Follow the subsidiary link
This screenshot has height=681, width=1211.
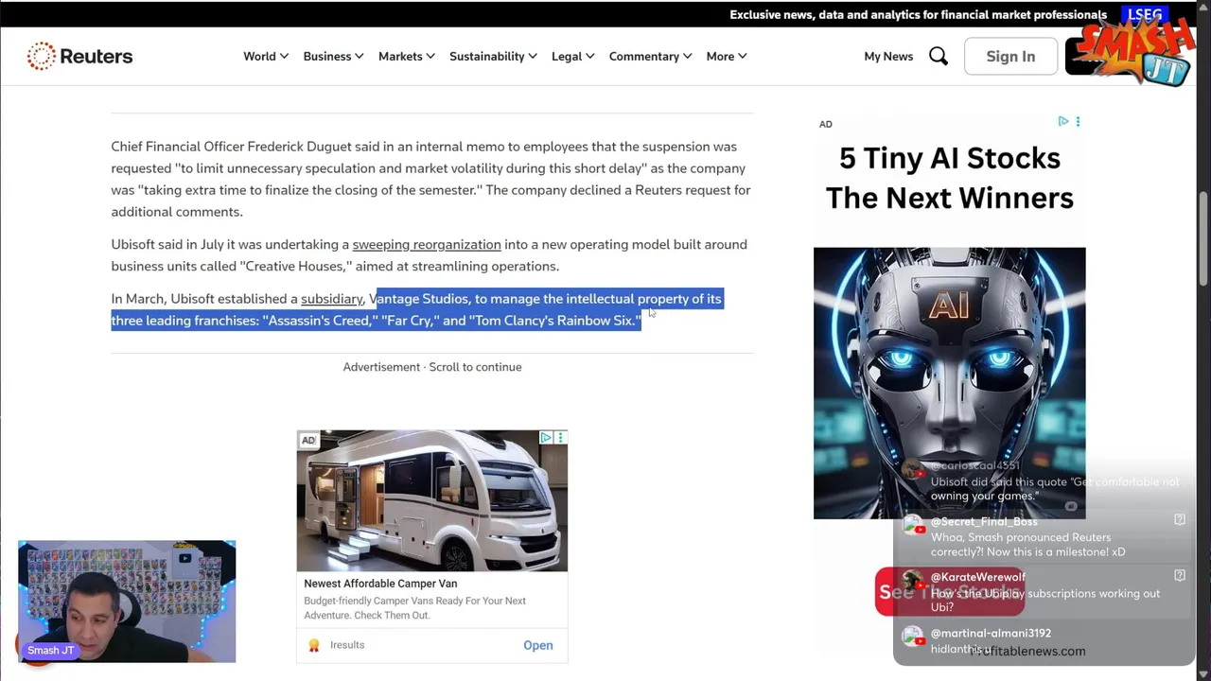pos(331,299)
